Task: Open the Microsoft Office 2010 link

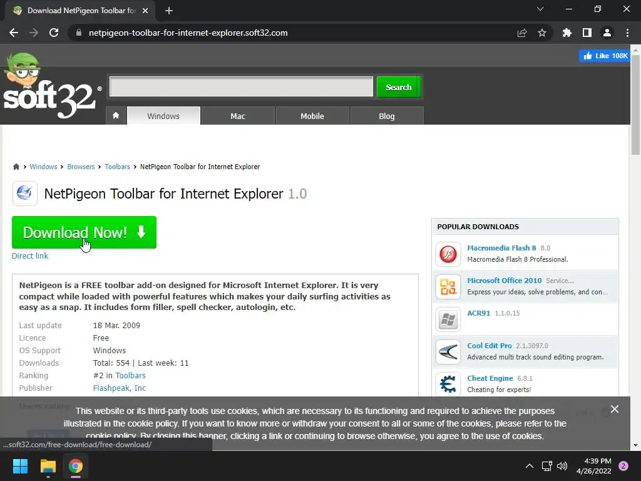Action: [505, 281]
